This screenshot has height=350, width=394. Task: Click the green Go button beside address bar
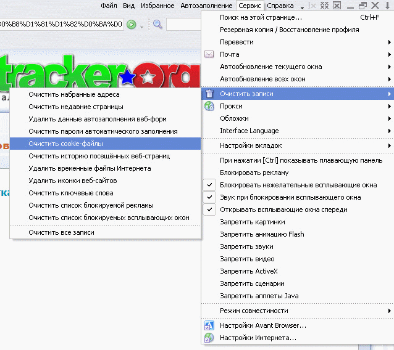pos(132,25)
